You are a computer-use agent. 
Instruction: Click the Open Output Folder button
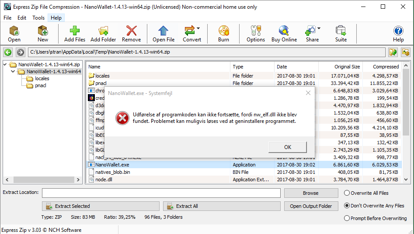point(311,206)
